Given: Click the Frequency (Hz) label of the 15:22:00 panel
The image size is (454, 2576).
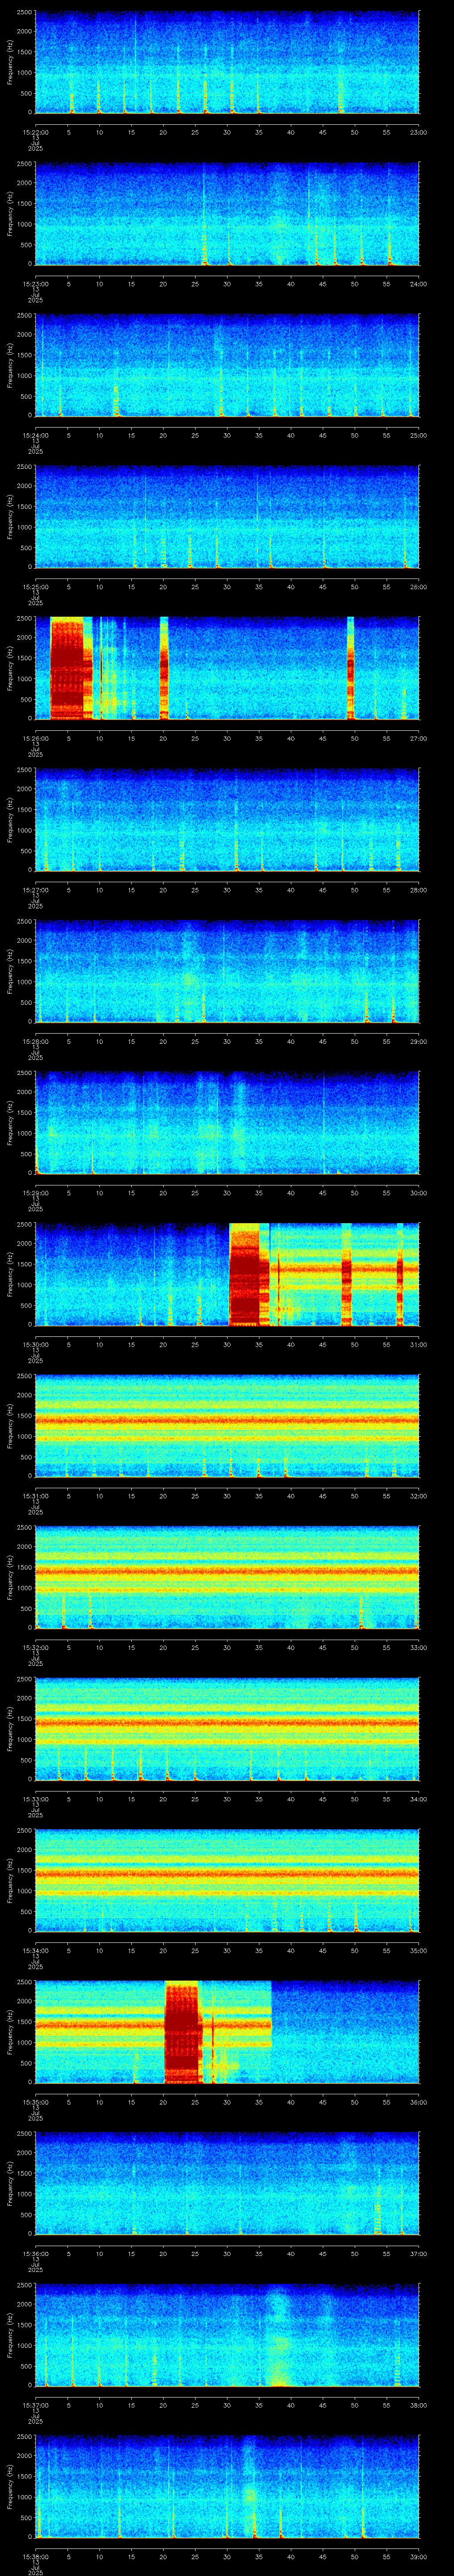Looking at the screenshot, I should tap(10, 62).
